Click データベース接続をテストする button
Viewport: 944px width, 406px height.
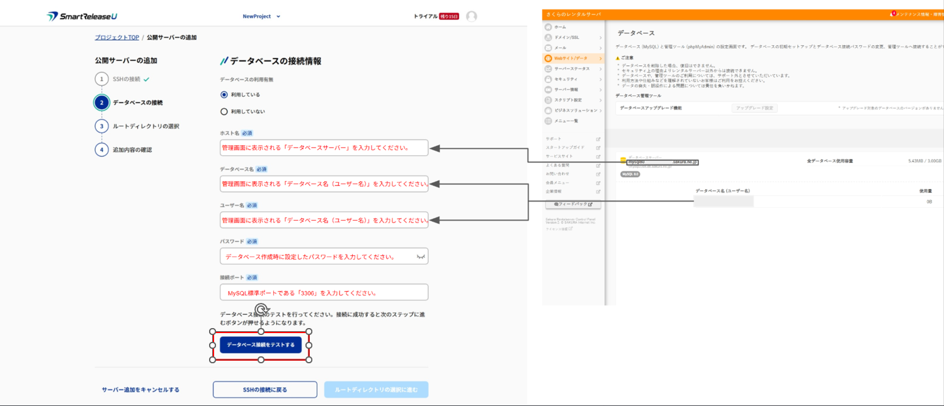tap(261, 345)
